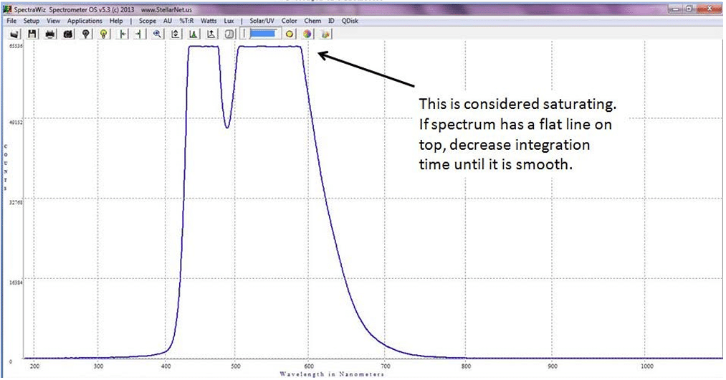Click the color wheel icon

pos(307,34)
